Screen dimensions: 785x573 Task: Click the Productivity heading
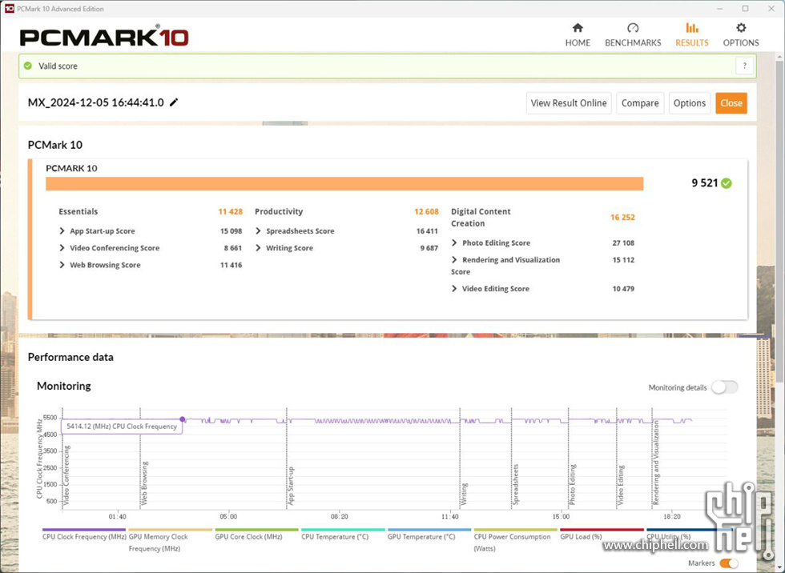click(279, 211)
